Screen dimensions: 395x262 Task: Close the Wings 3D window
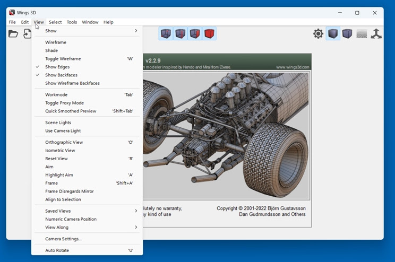(x=375, y=13)
